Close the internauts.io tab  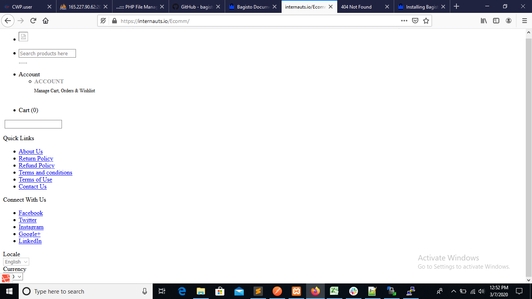pyautogui.click(x=331, y=7)
